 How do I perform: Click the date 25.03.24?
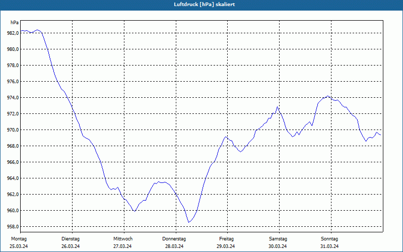tap(19, 246)
